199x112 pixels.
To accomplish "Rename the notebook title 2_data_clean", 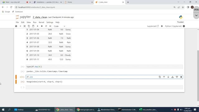I will 40,17.
